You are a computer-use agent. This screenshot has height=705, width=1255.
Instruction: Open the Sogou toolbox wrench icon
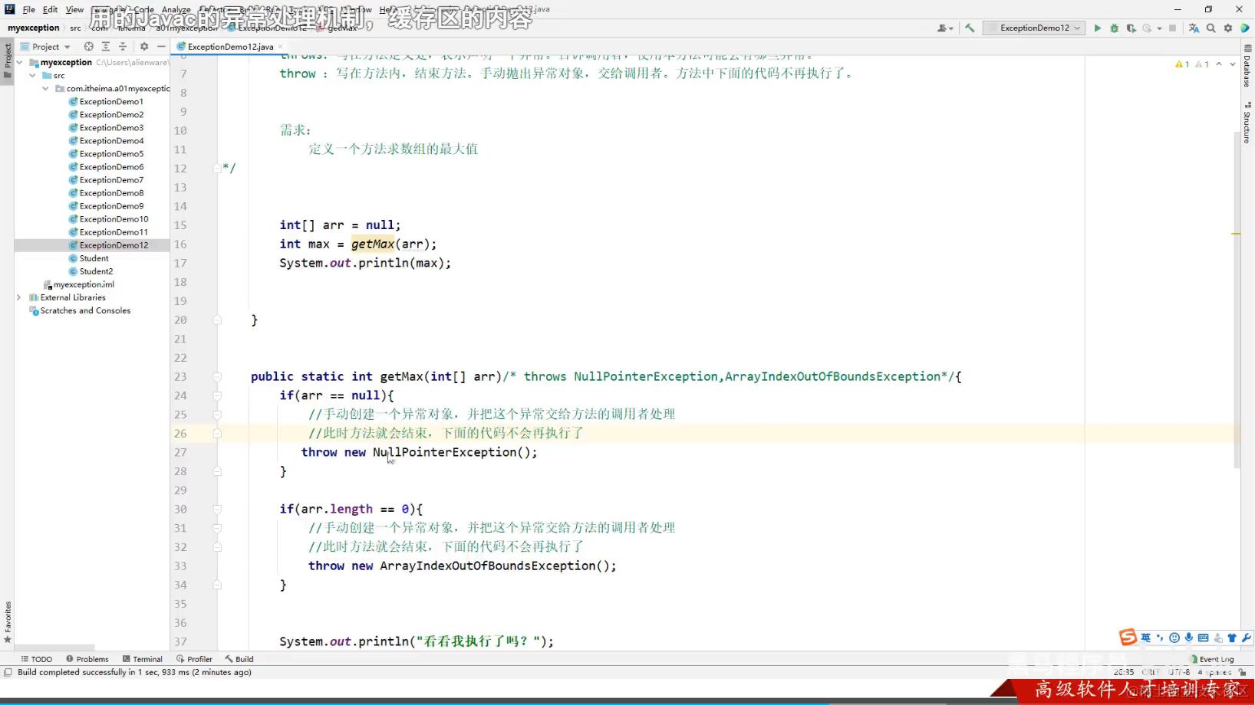(1247, 638)
